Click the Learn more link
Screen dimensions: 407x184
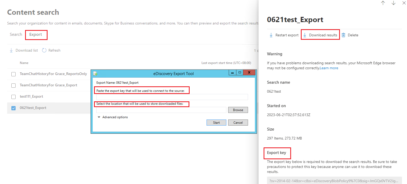(329, 68)
